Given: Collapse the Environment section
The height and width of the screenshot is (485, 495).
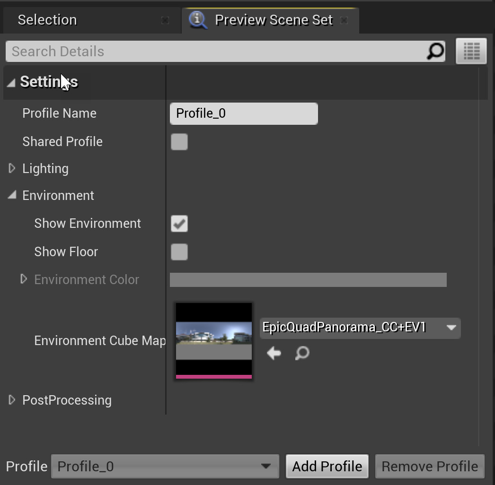Looking at the screenshot, I should click(x=12, y=195).
